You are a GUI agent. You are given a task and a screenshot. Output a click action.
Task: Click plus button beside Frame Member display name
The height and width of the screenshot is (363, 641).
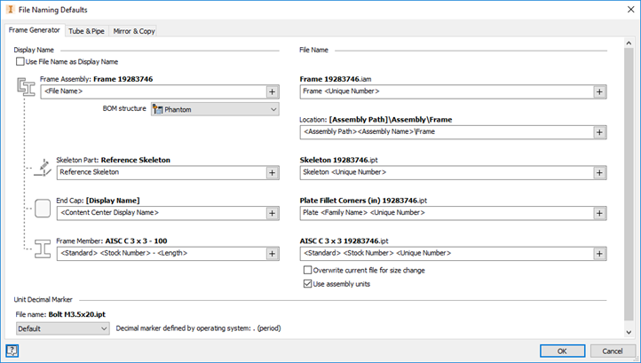tap(273, 253)
